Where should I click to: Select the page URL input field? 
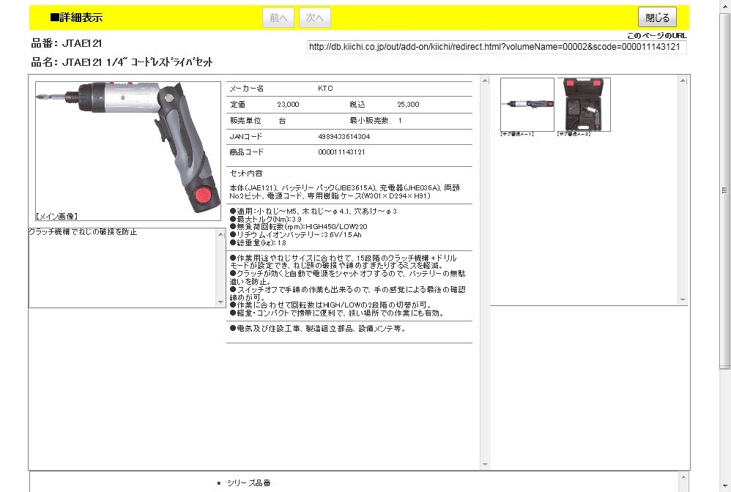497,47
